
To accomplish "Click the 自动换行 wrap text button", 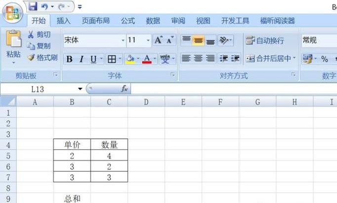I will 265,41.
